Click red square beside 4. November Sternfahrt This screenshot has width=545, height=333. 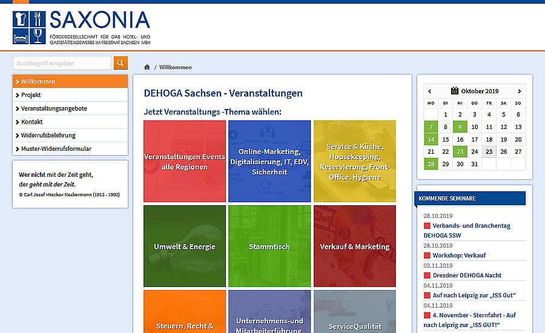tap(427, 315)
